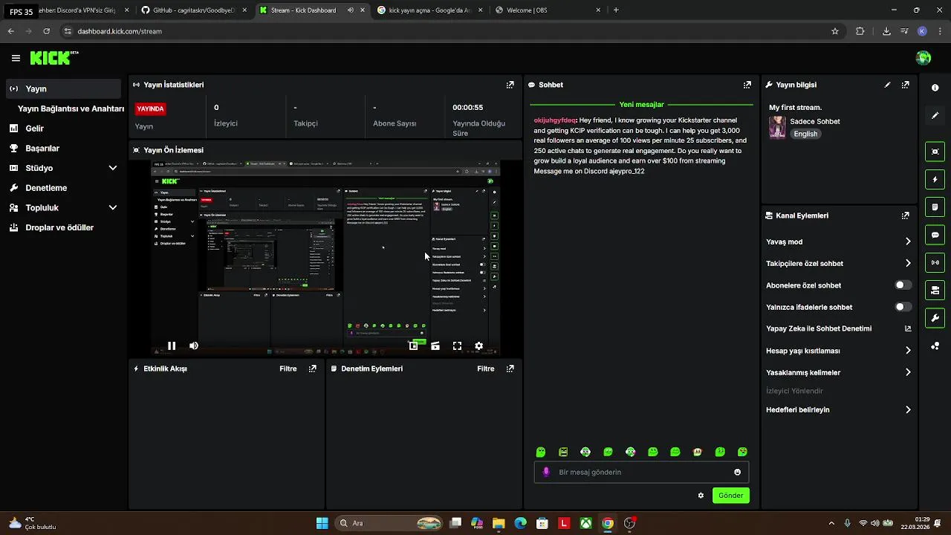Switch to the Welcome | OBS browser tab
Screen dimensions: 951x535
[x=550, y=10]
